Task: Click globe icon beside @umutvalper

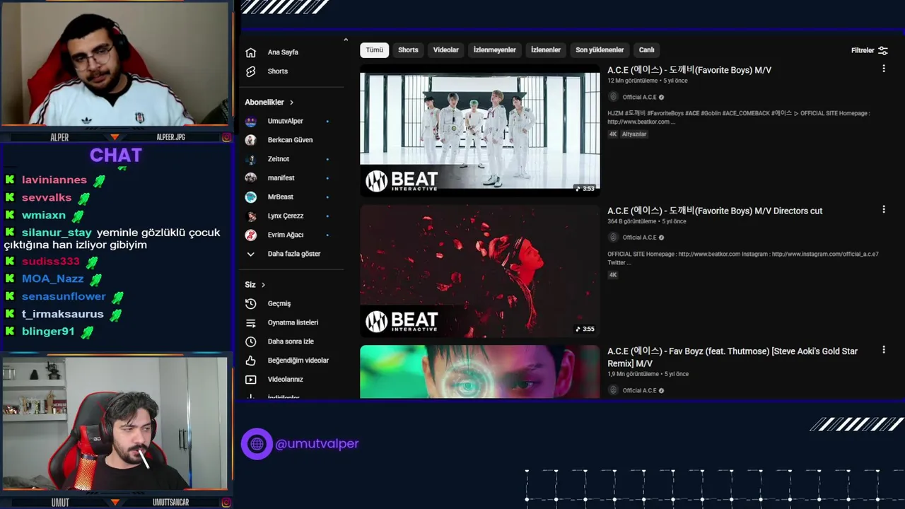Action: [257, 444]
